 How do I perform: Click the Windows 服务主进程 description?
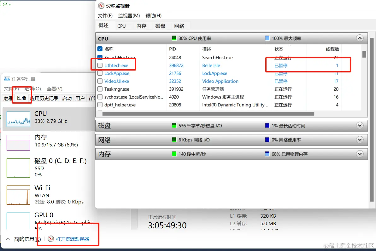pos(223,97)
